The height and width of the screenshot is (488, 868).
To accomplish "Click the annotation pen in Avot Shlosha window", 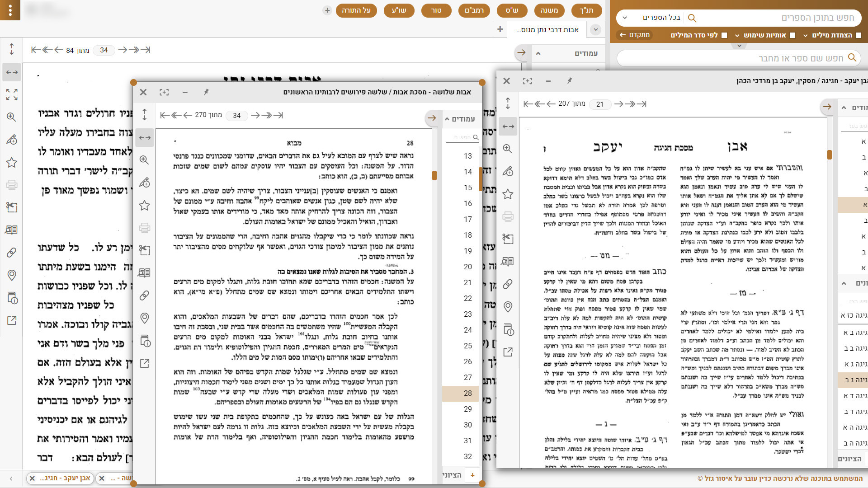I will tap(145, 183).
